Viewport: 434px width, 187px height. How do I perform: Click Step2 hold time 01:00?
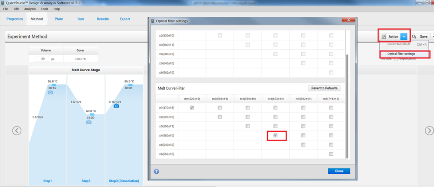click(x=90, y=118)
